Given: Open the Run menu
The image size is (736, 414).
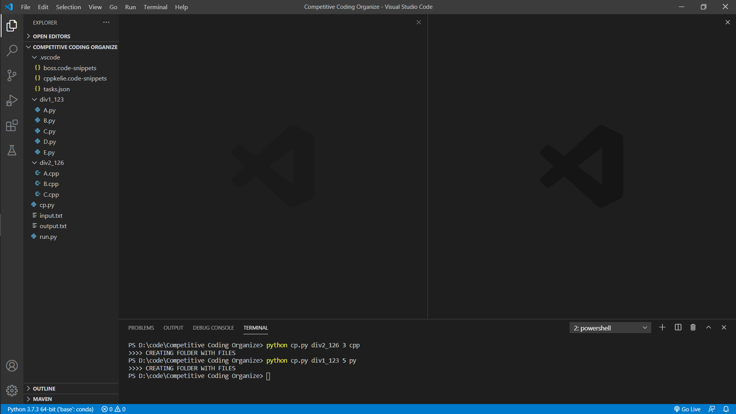Looking at the screenshot, I should pos(130,7).
